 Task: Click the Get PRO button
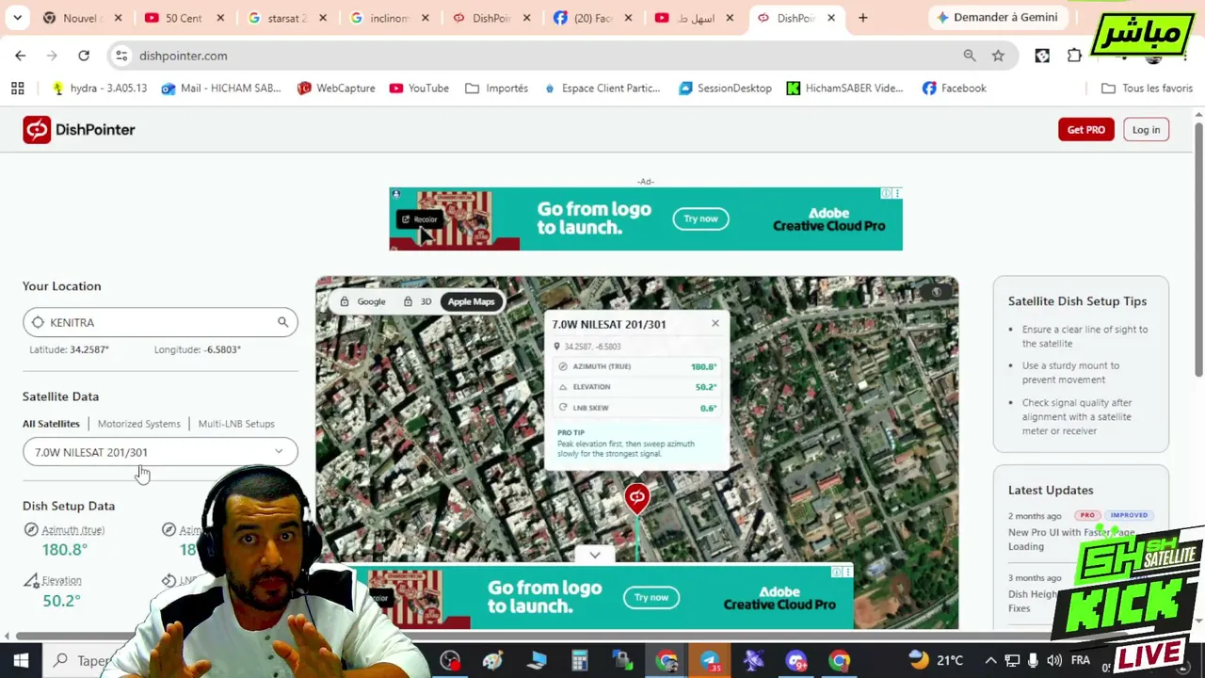1085,130
